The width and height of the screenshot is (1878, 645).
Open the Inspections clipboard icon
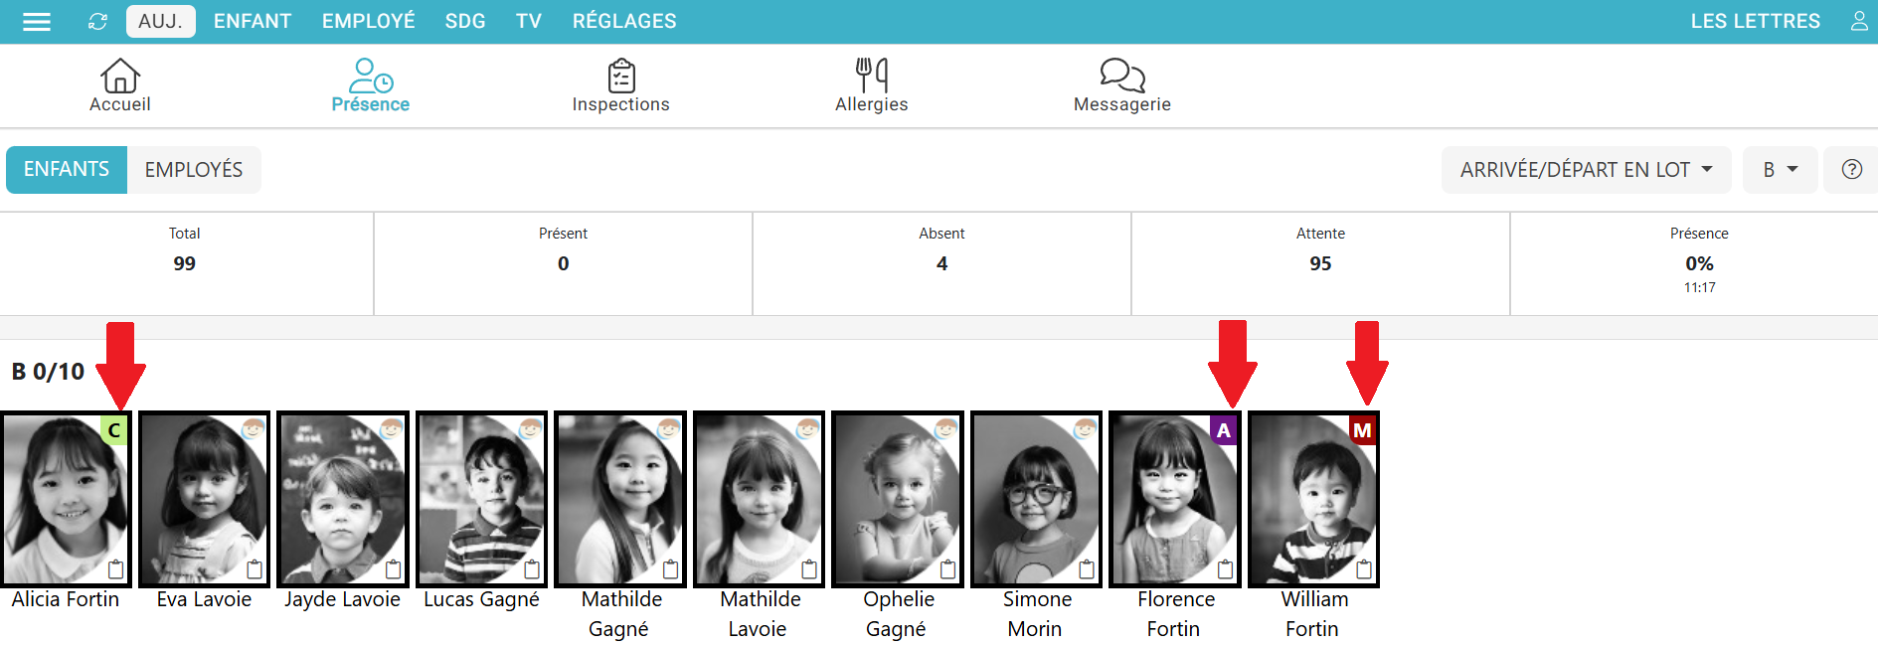(x=621, y=76)
